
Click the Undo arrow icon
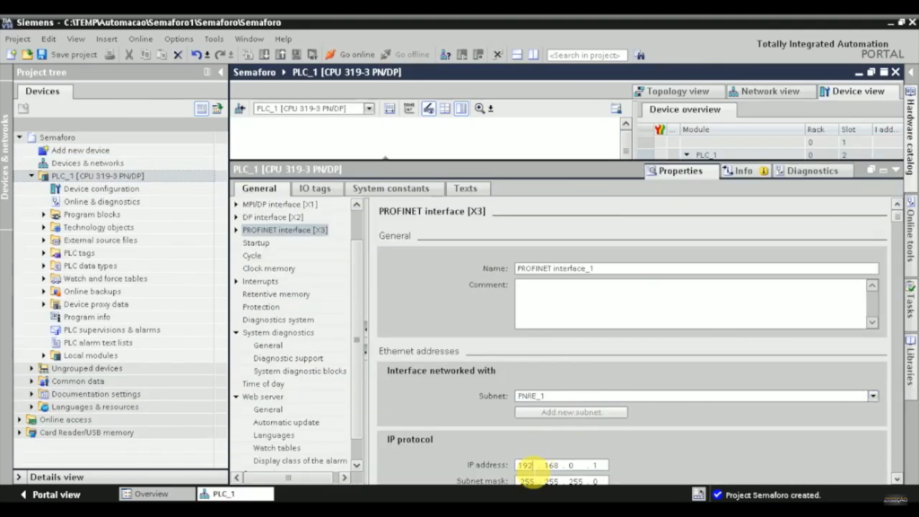coord(196,55)
